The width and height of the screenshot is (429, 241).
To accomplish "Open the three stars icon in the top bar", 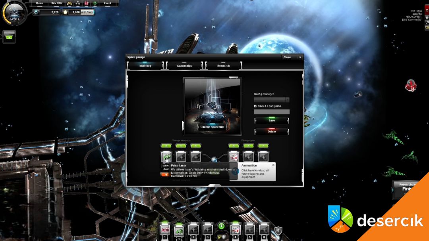I will click(77, 3).
